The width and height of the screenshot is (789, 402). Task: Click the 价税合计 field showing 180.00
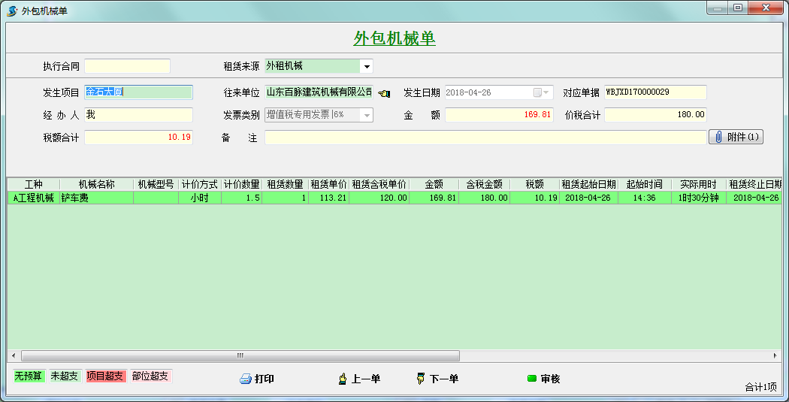656,115
